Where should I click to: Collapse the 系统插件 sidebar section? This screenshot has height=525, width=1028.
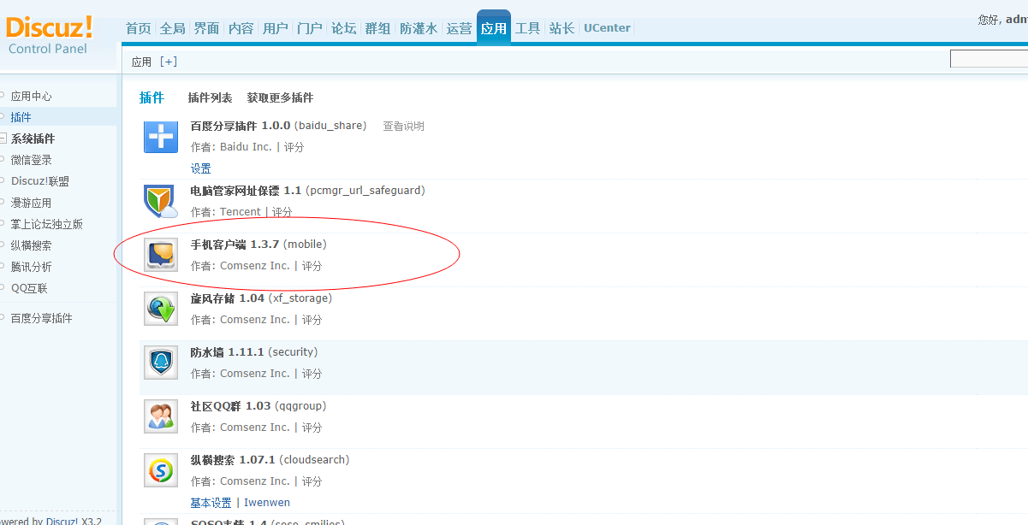coord(3,139)
